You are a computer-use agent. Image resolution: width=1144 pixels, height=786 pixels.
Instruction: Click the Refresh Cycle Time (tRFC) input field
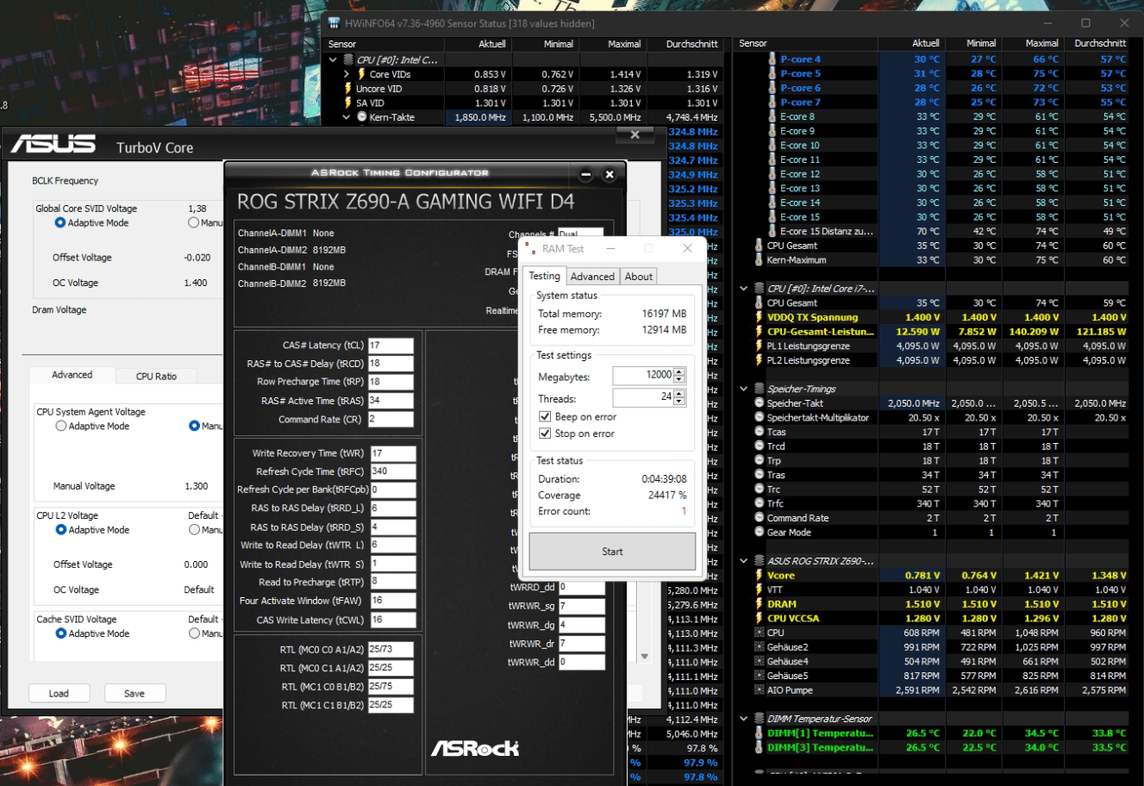[x=392, y=471]
